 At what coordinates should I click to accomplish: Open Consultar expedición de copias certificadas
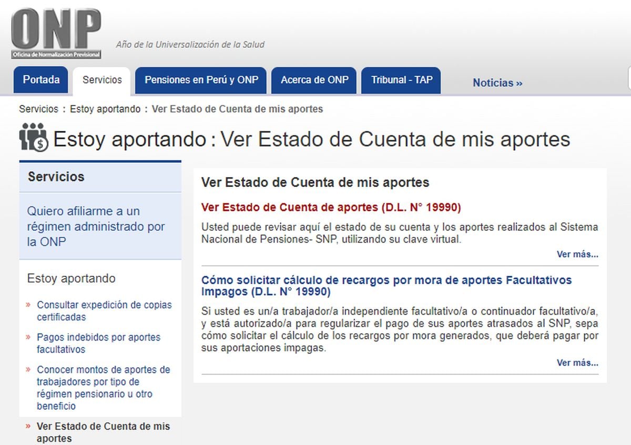click(x=104, y=311)
